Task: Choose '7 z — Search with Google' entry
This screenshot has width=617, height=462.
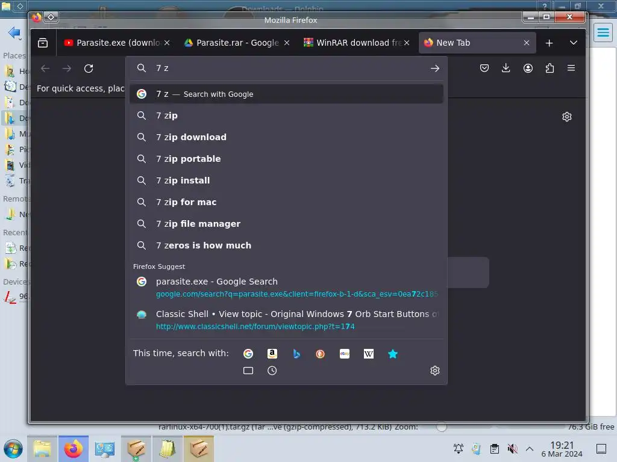Action: (286, 94)
